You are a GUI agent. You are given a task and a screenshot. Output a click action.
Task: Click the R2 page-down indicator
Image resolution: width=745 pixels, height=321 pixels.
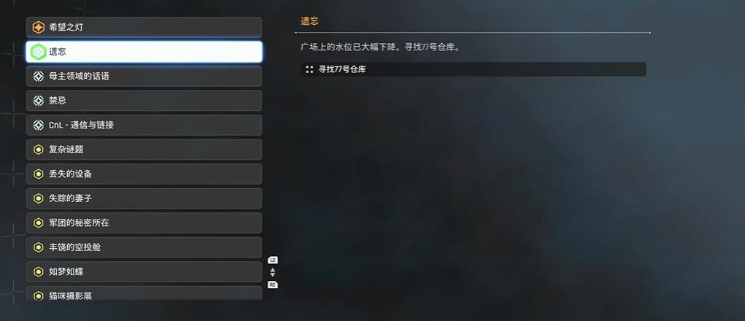pos(273,285)
